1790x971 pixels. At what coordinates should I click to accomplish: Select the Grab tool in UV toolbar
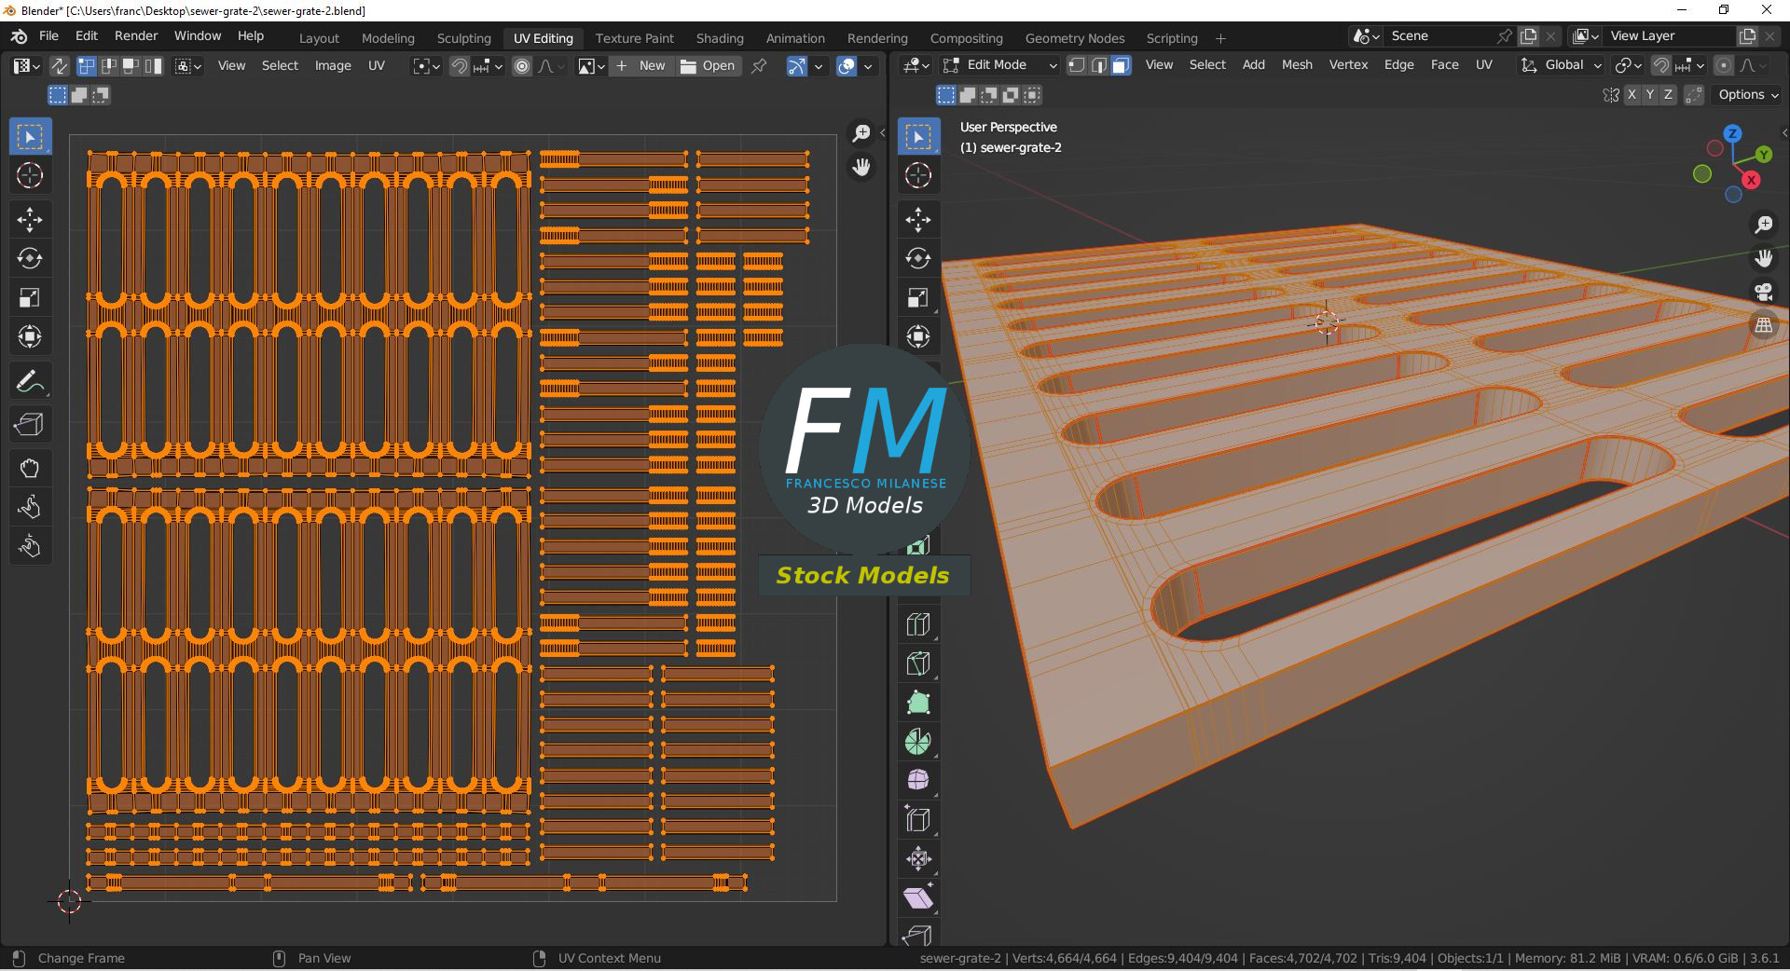tap(29, 468)
